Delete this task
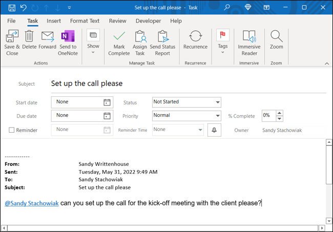Viewport: 333px width, 232px height. (29, 40)
